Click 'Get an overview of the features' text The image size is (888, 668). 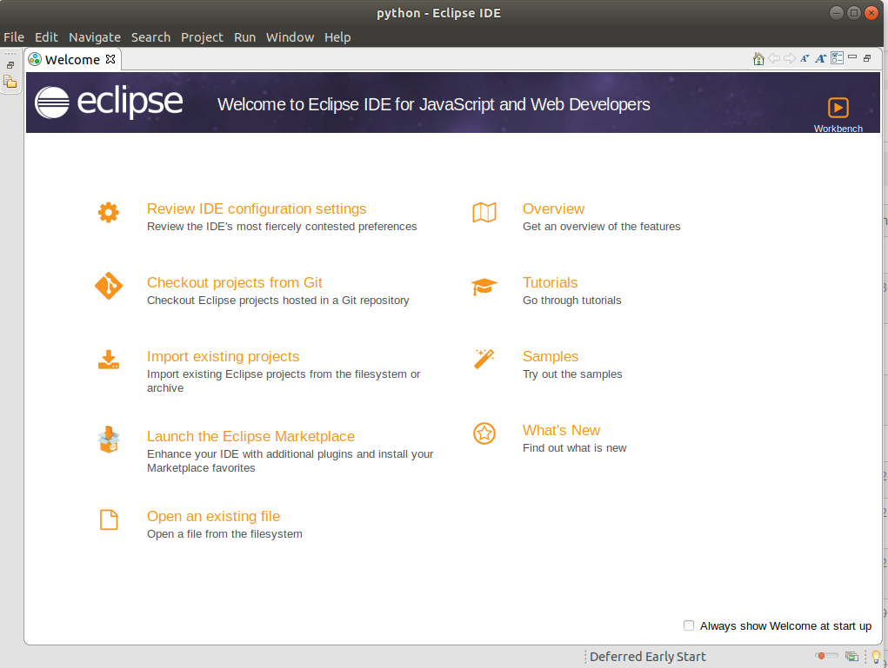tap(602, 226)
